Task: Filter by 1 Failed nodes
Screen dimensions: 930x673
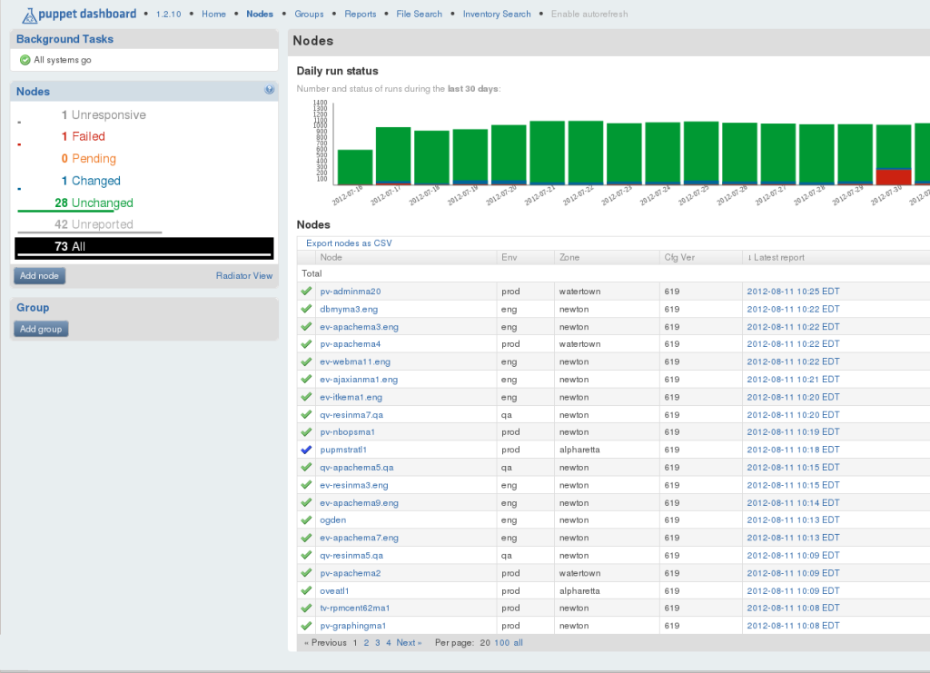Action: pos(83,136)
